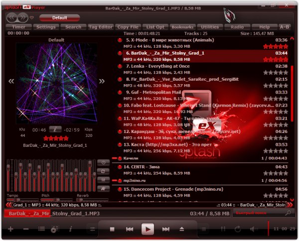Click the red playlist scrollbar thumb
This screenshot has width=299, height=241.
292,93
